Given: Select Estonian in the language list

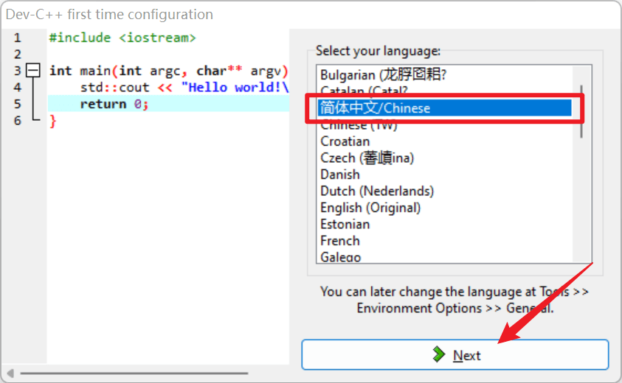Looking at the screenshot, I should pyautogui.click(x=444, y=225).
